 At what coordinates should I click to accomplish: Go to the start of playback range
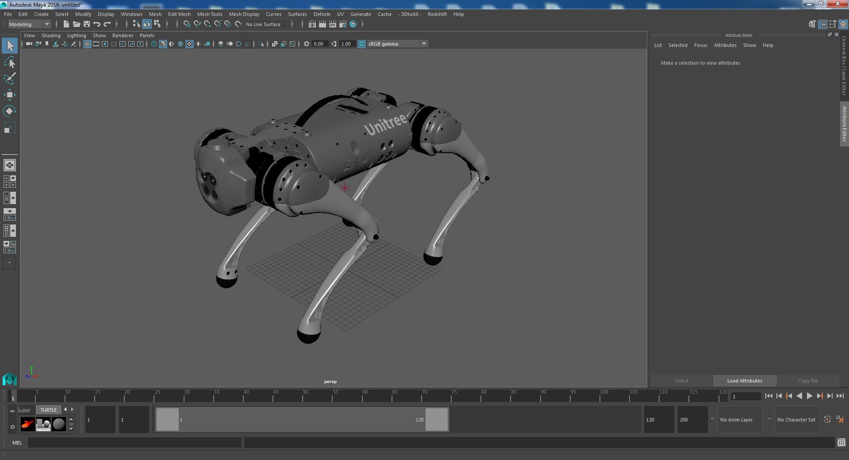[769, 396]
